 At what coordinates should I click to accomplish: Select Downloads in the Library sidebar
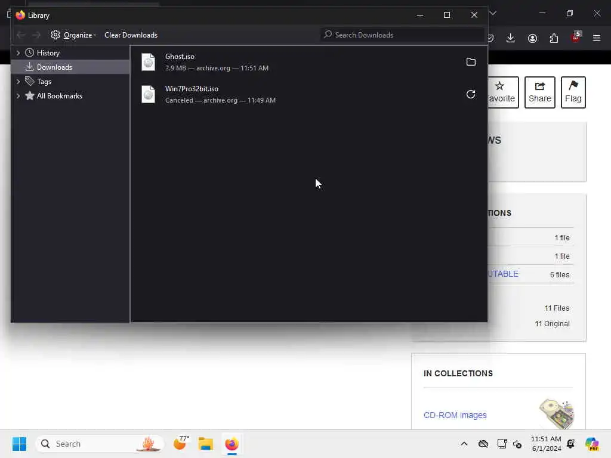[x=70, y=67]
